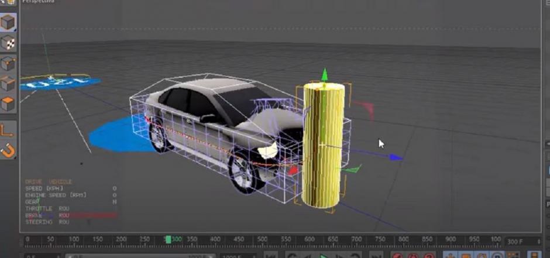Go to start of animation

tap(270, 256)
